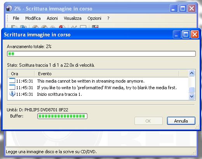Open the Opzioni menu
Screen dimensions: 202x159
pyautogui.click(x=94, y=18)
